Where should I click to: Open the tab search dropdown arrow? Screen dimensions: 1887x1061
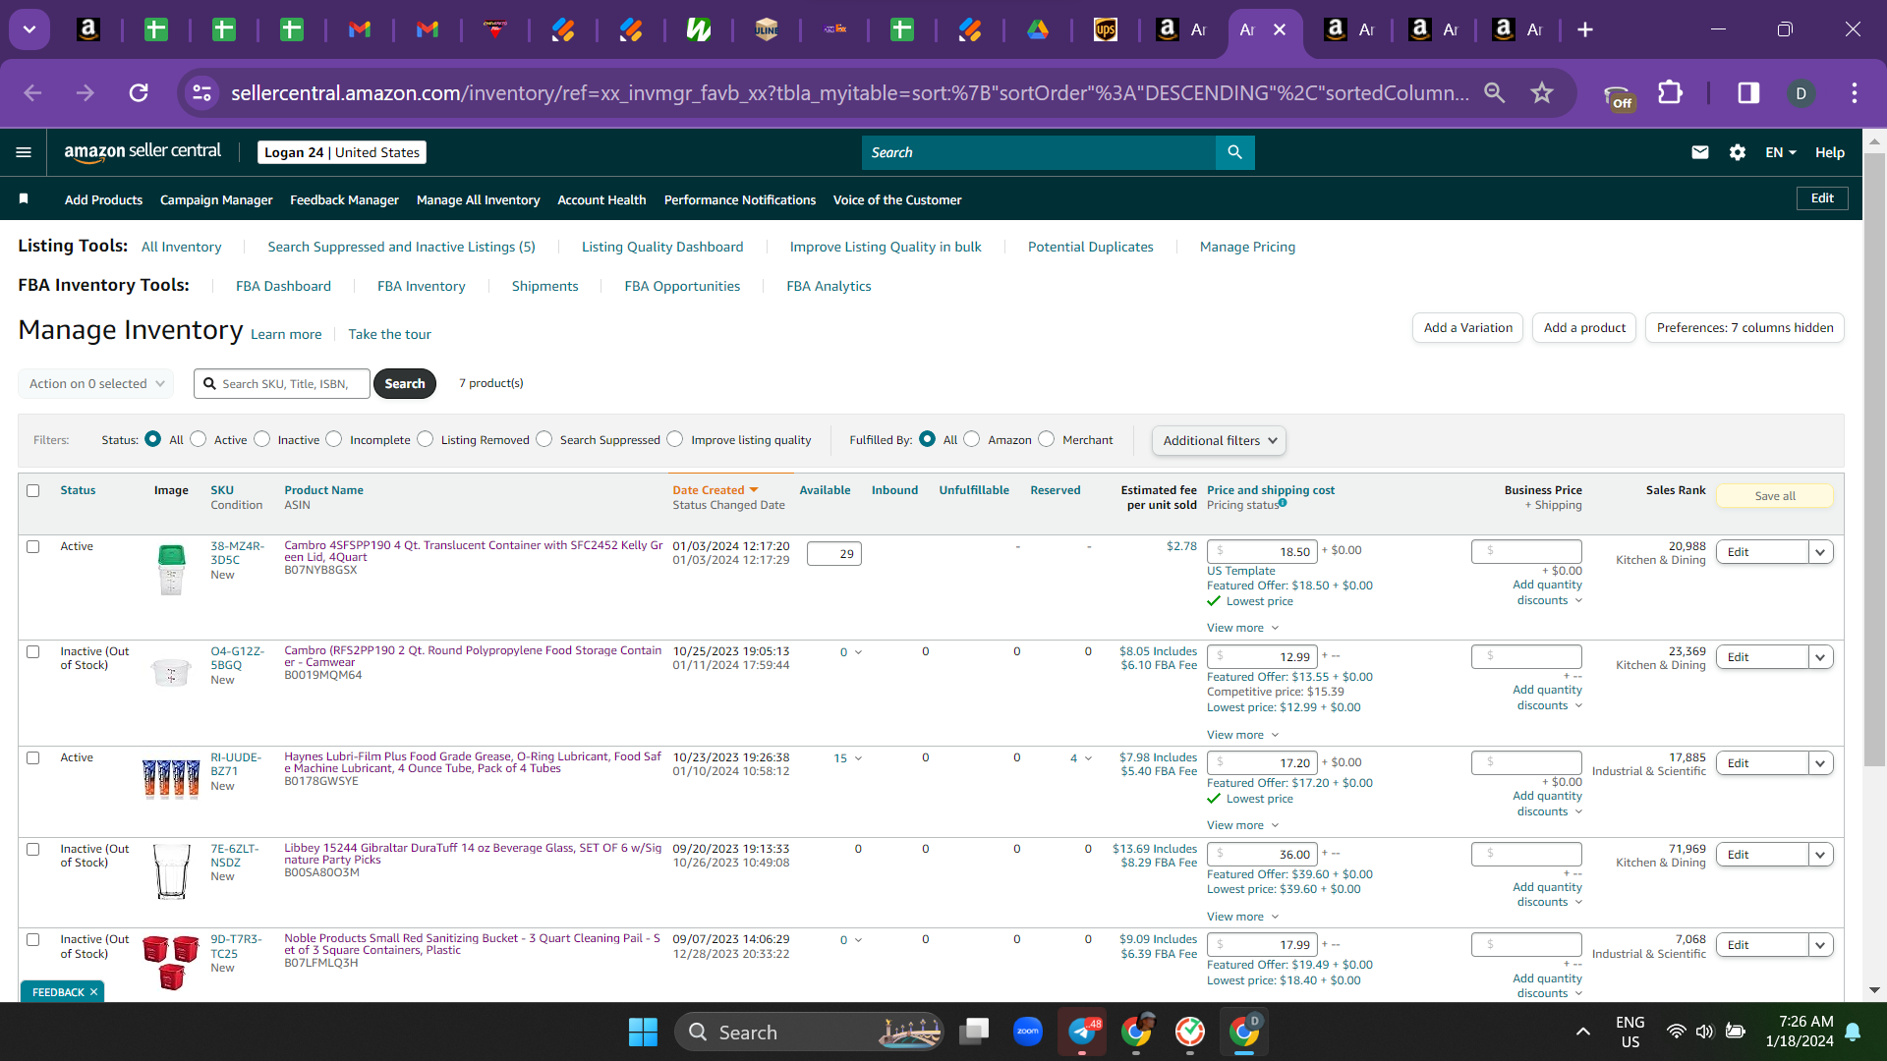click(x=29, y=29)
